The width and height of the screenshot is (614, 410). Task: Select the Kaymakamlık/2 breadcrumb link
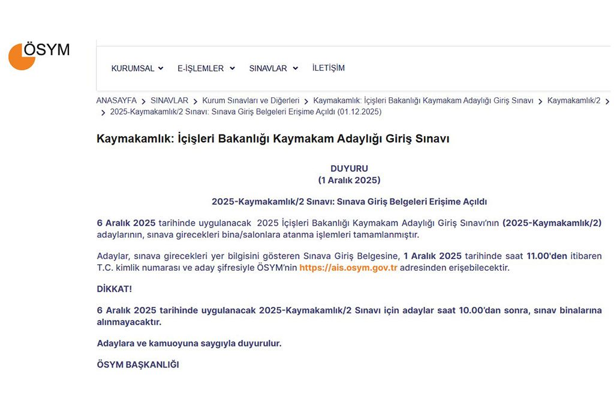pos(573,101)
